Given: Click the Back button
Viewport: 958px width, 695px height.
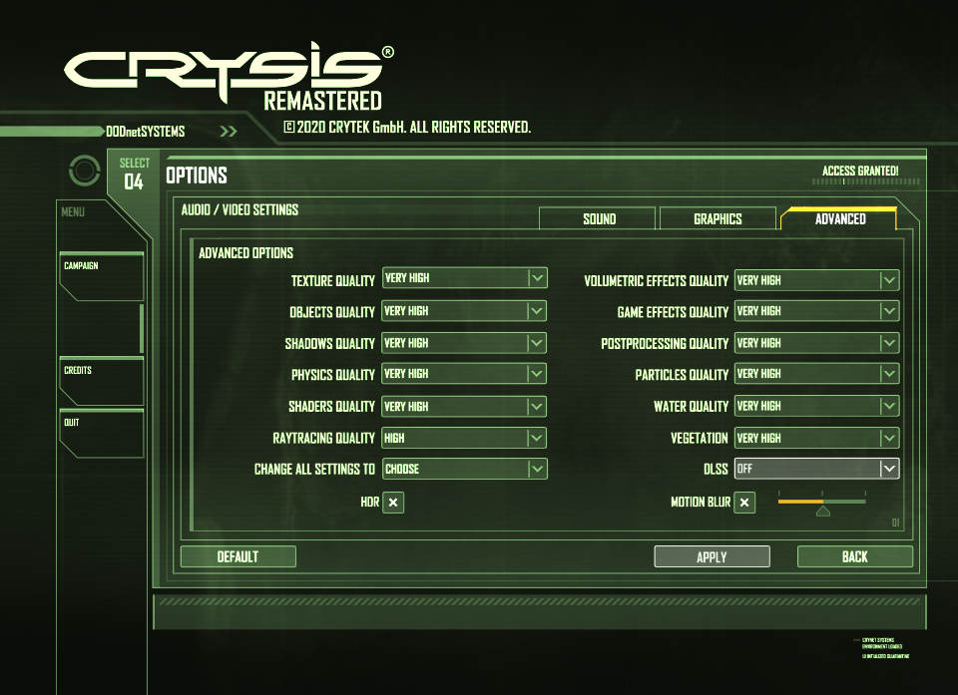Looking at the screenshot, I should click(855, 556).
